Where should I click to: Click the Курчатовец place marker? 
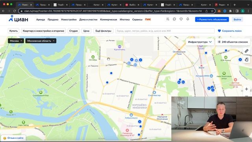pos(119,47)
